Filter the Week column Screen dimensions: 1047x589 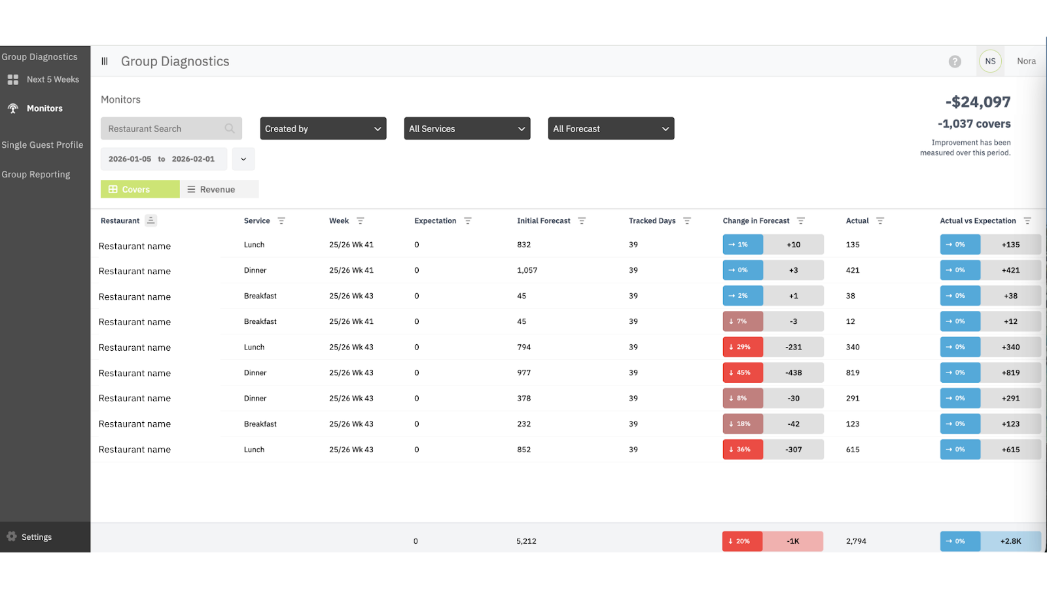click(360, 221)
